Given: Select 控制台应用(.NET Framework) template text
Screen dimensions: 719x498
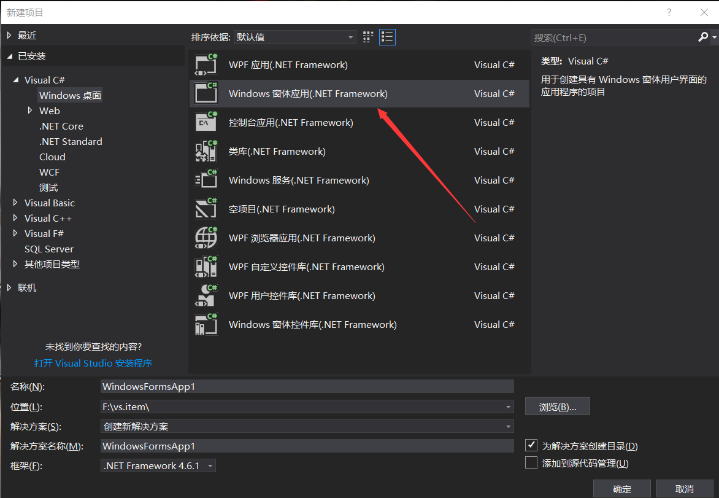Looking at the screenshot, I should (291, 123).
